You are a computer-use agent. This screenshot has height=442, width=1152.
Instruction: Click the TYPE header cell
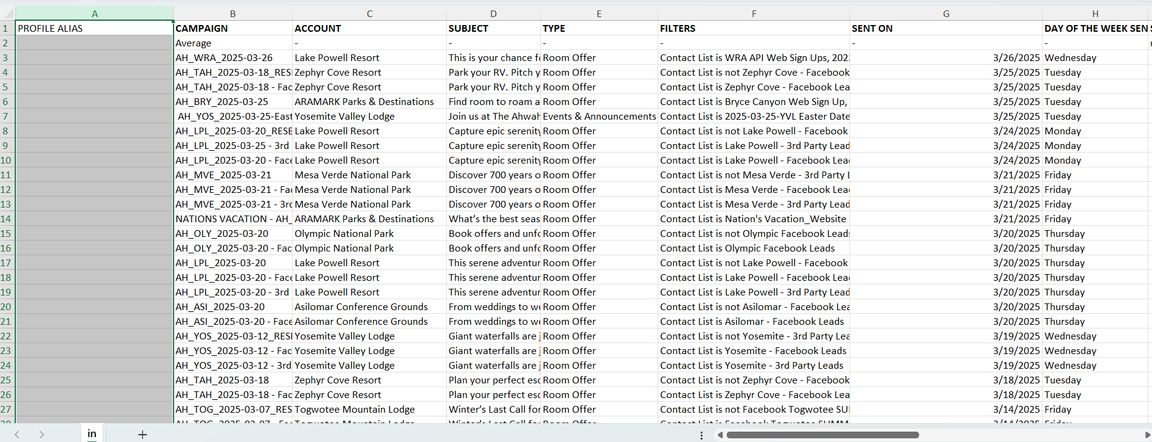point(599,28)
